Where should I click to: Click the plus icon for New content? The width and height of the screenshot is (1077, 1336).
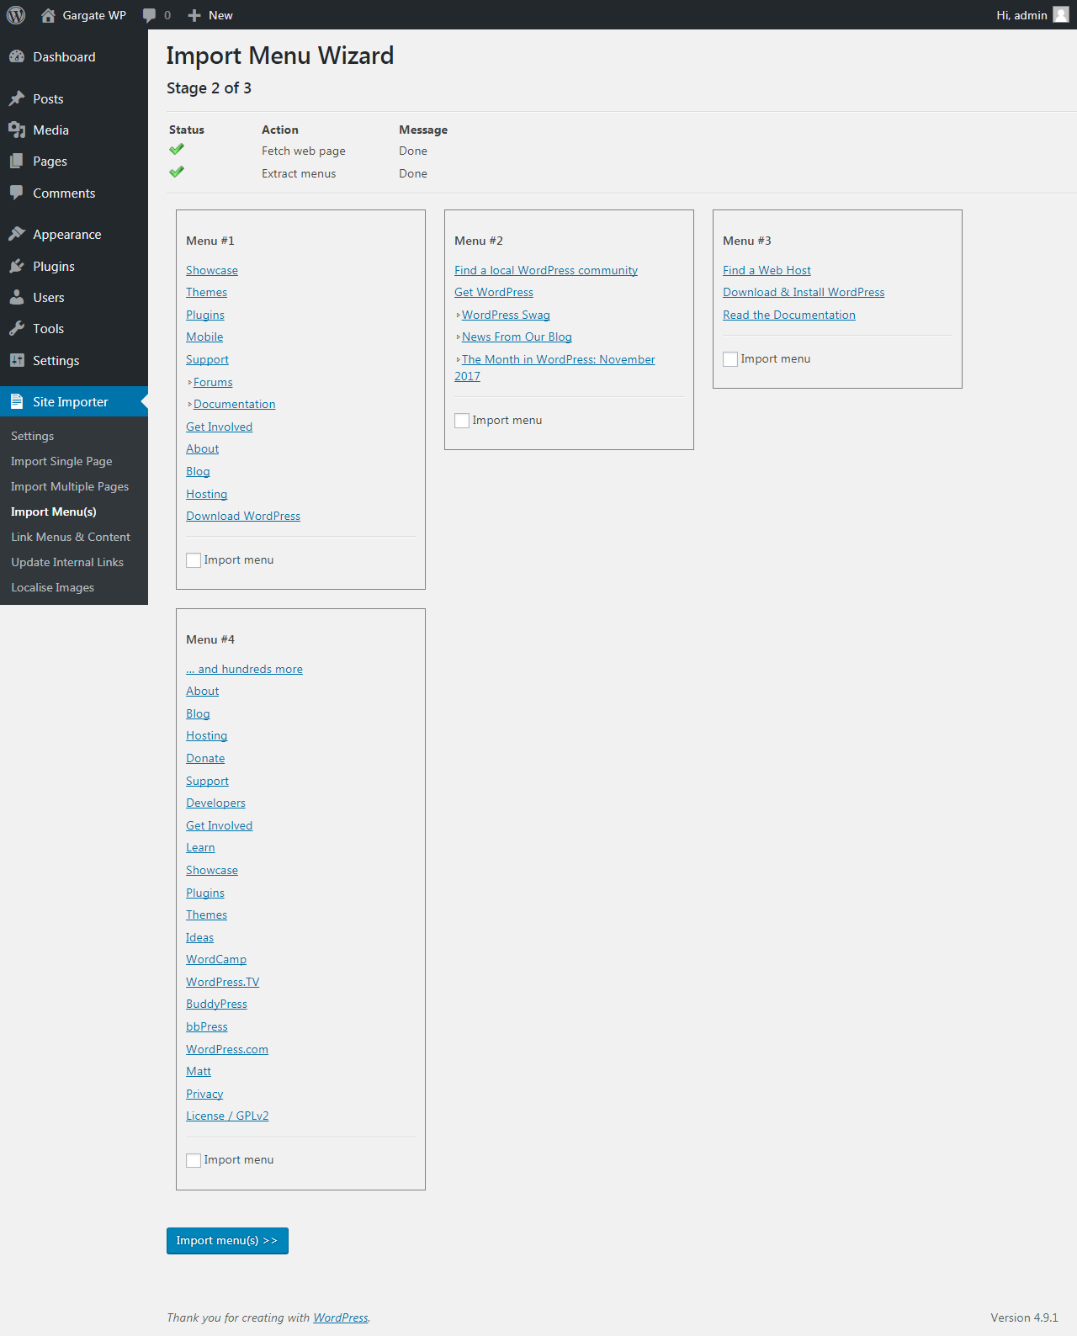tap(194, 15)
